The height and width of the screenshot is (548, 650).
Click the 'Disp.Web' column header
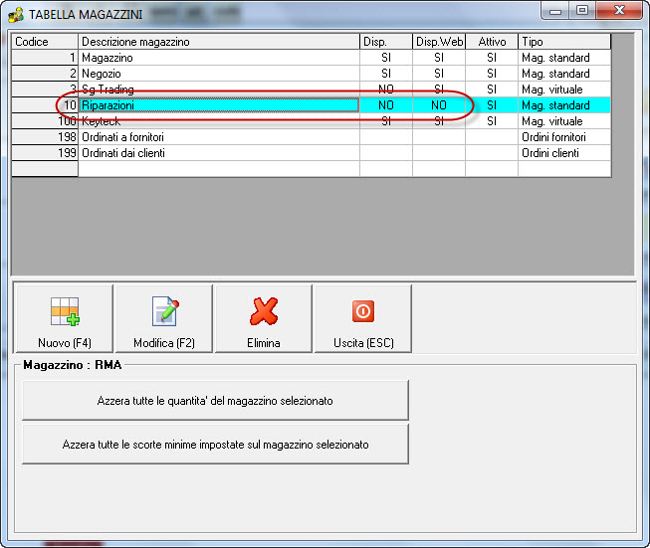click(x=439, y=42)
